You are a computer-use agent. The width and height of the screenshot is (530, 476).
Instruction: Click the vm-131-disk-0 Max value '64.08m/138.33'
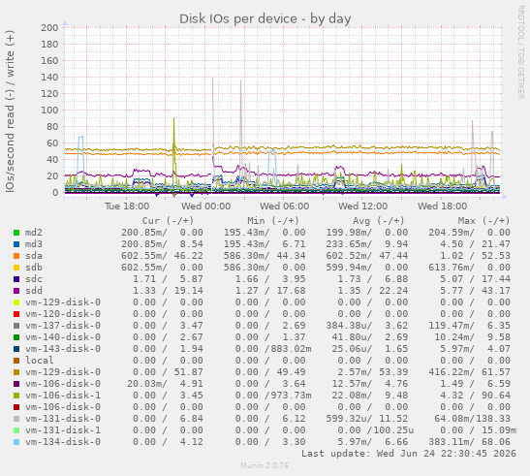[472, 419]
